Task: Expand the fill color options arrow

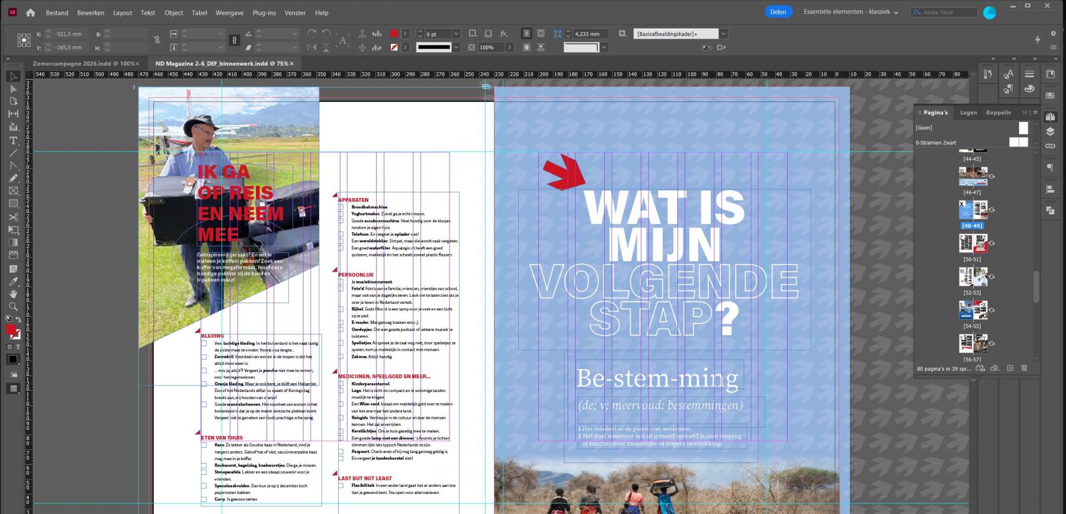Action: 405,34
